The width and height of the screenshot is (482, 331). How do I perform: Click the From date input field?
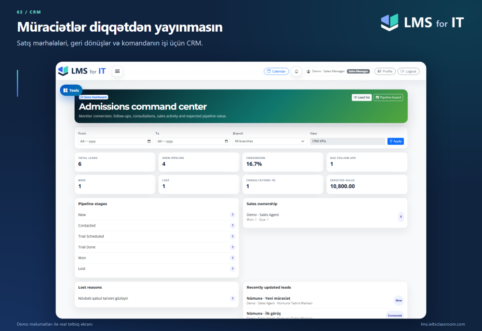coord(115,141)
